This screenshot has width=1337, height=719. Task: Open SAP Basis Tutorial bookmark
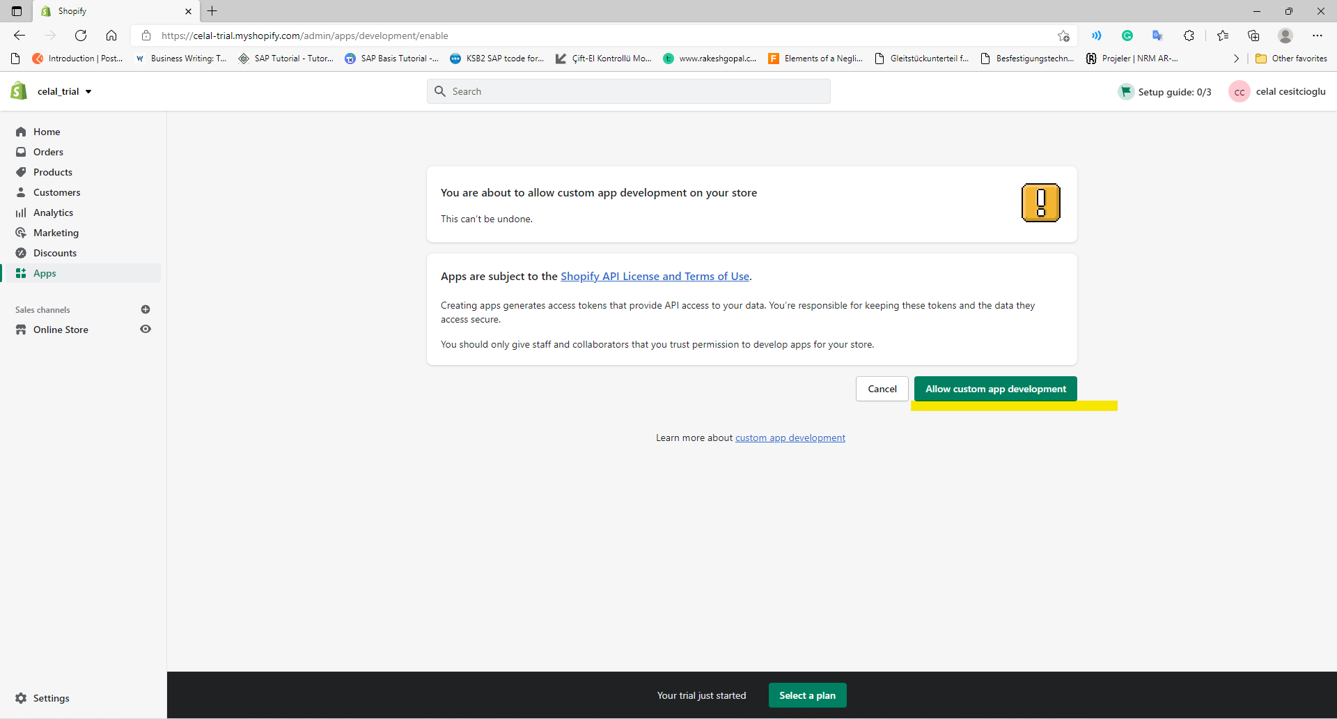(392, 59)
